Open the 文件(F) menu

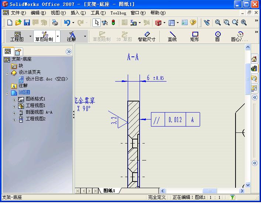18,13
